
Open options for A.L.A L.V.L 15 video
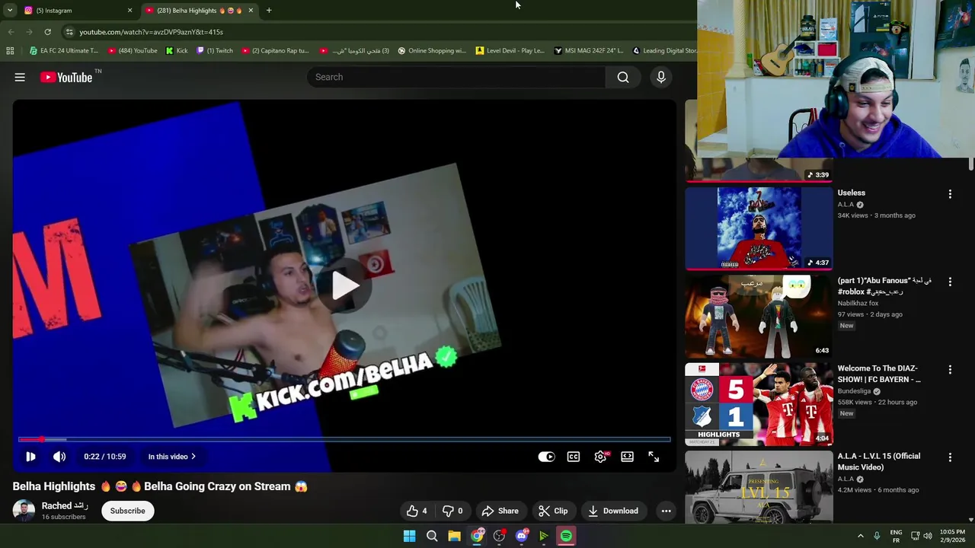click(950, 457)
